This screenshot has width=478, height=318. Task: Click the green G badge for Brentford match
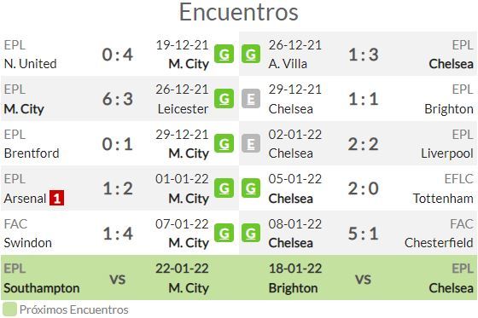[224, 143]
